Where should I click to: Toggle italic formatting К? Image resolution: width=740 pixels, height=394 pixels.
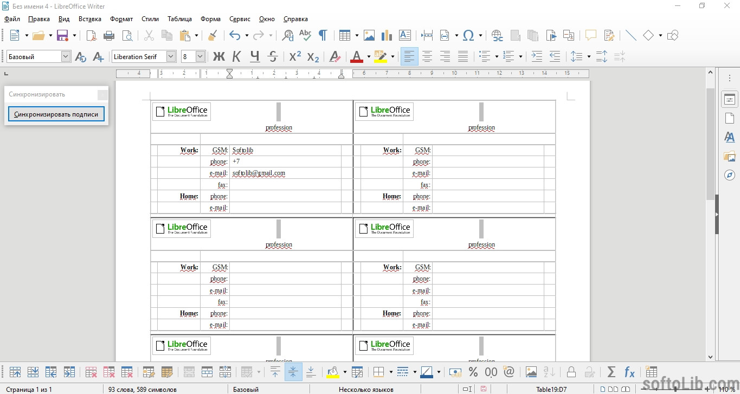pyautogui.click(x=236, y=56)
